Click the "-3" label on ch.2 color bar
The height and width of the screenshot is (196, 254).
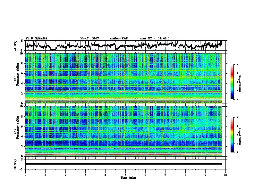pos(237,118)
